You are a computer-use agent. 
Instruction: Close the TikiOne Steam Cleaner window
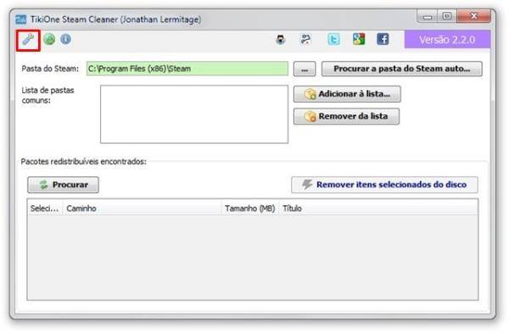point(473,15)
